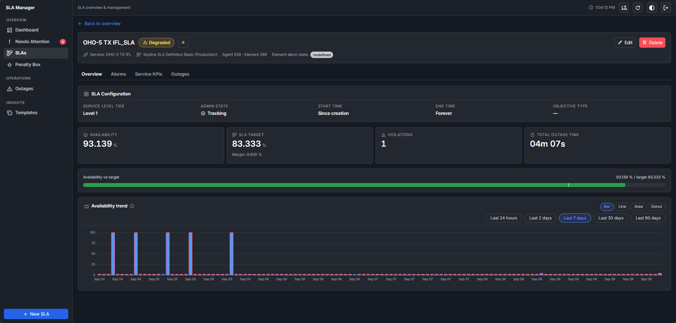Click the user switch icon in top bar

coord(624,8)
